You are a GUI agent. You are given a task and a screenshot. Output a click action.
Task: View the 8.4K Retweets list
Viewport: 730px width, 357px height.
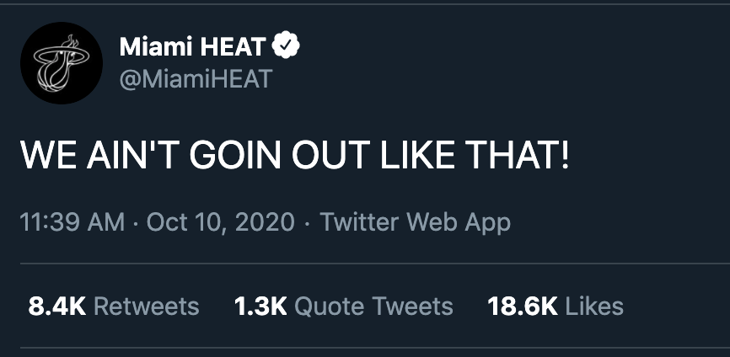pos(114,306)
